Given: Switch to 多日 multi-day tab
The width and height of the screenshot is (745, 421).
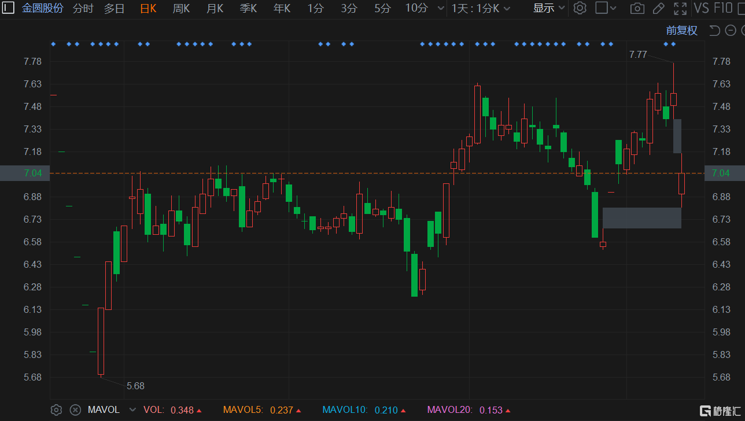Looking at the screenshot, I should pos(114,9).
